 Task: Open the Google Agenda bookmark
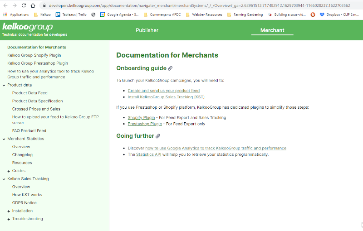click(119, 14)
